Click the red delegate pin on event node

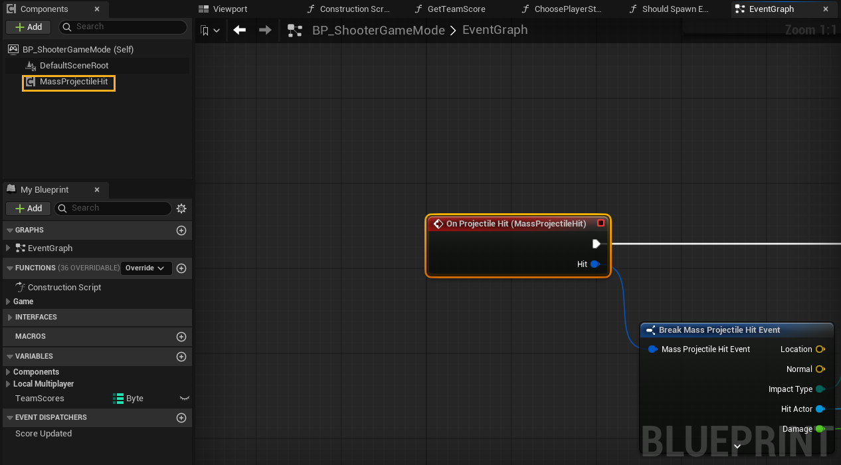pyautogui.click(x=601, y=223)
